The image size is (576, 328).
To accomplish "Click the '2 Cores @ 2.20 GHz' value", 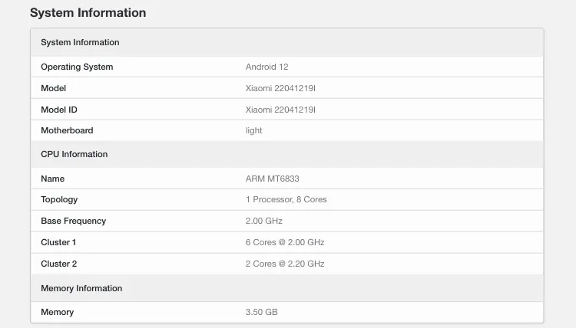I will click(284, 264).
